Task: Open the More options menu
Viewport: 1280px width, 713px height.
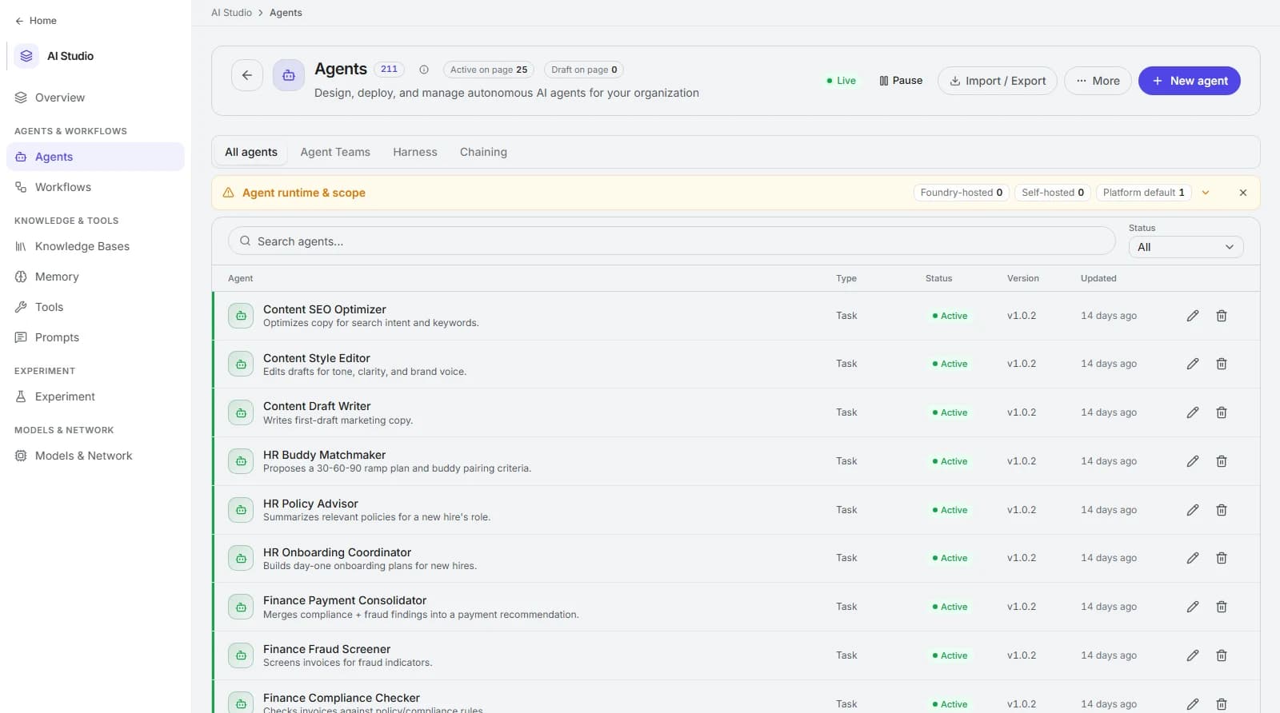Action: tap(1098, 81)
